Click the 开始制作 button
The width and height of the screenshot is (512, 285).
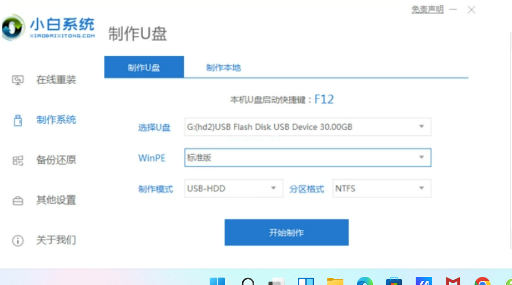point(286,232)
